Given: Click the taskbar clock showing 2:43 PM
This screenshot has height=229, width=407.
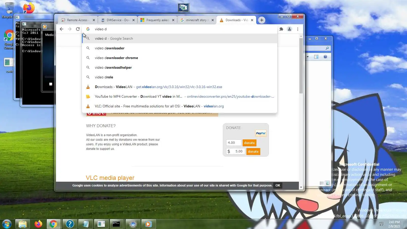Looking at the screenshot, I should [x=394, y=224].
